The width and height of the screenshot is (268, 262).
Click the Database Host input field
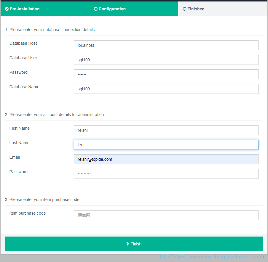[166, 45]
